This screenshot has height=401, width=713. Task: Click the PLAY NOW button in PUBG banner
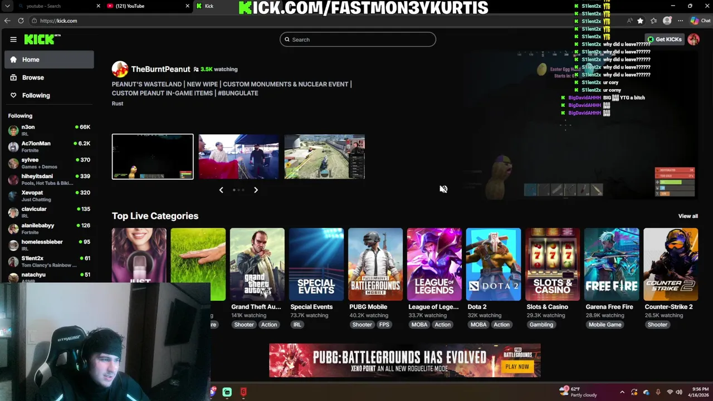[517, 366]
